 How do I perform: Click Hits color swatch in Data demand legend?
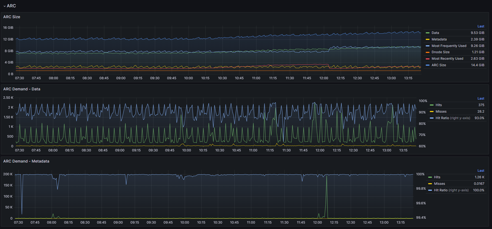432,105
